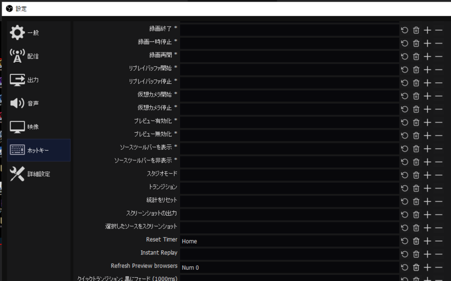Open the 出力 (Output) settings section
The image size is (451, 281).
[x=39, y=80]
